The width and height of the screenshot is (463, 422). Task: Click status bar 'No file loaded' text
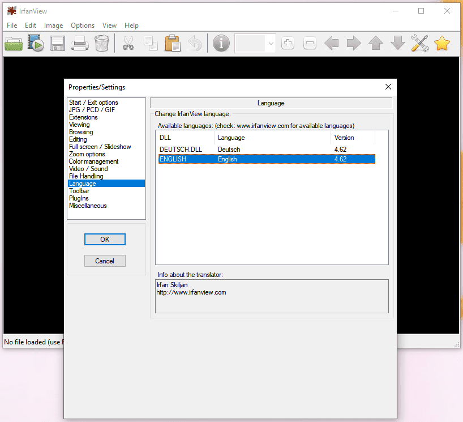tap(33, 342)
